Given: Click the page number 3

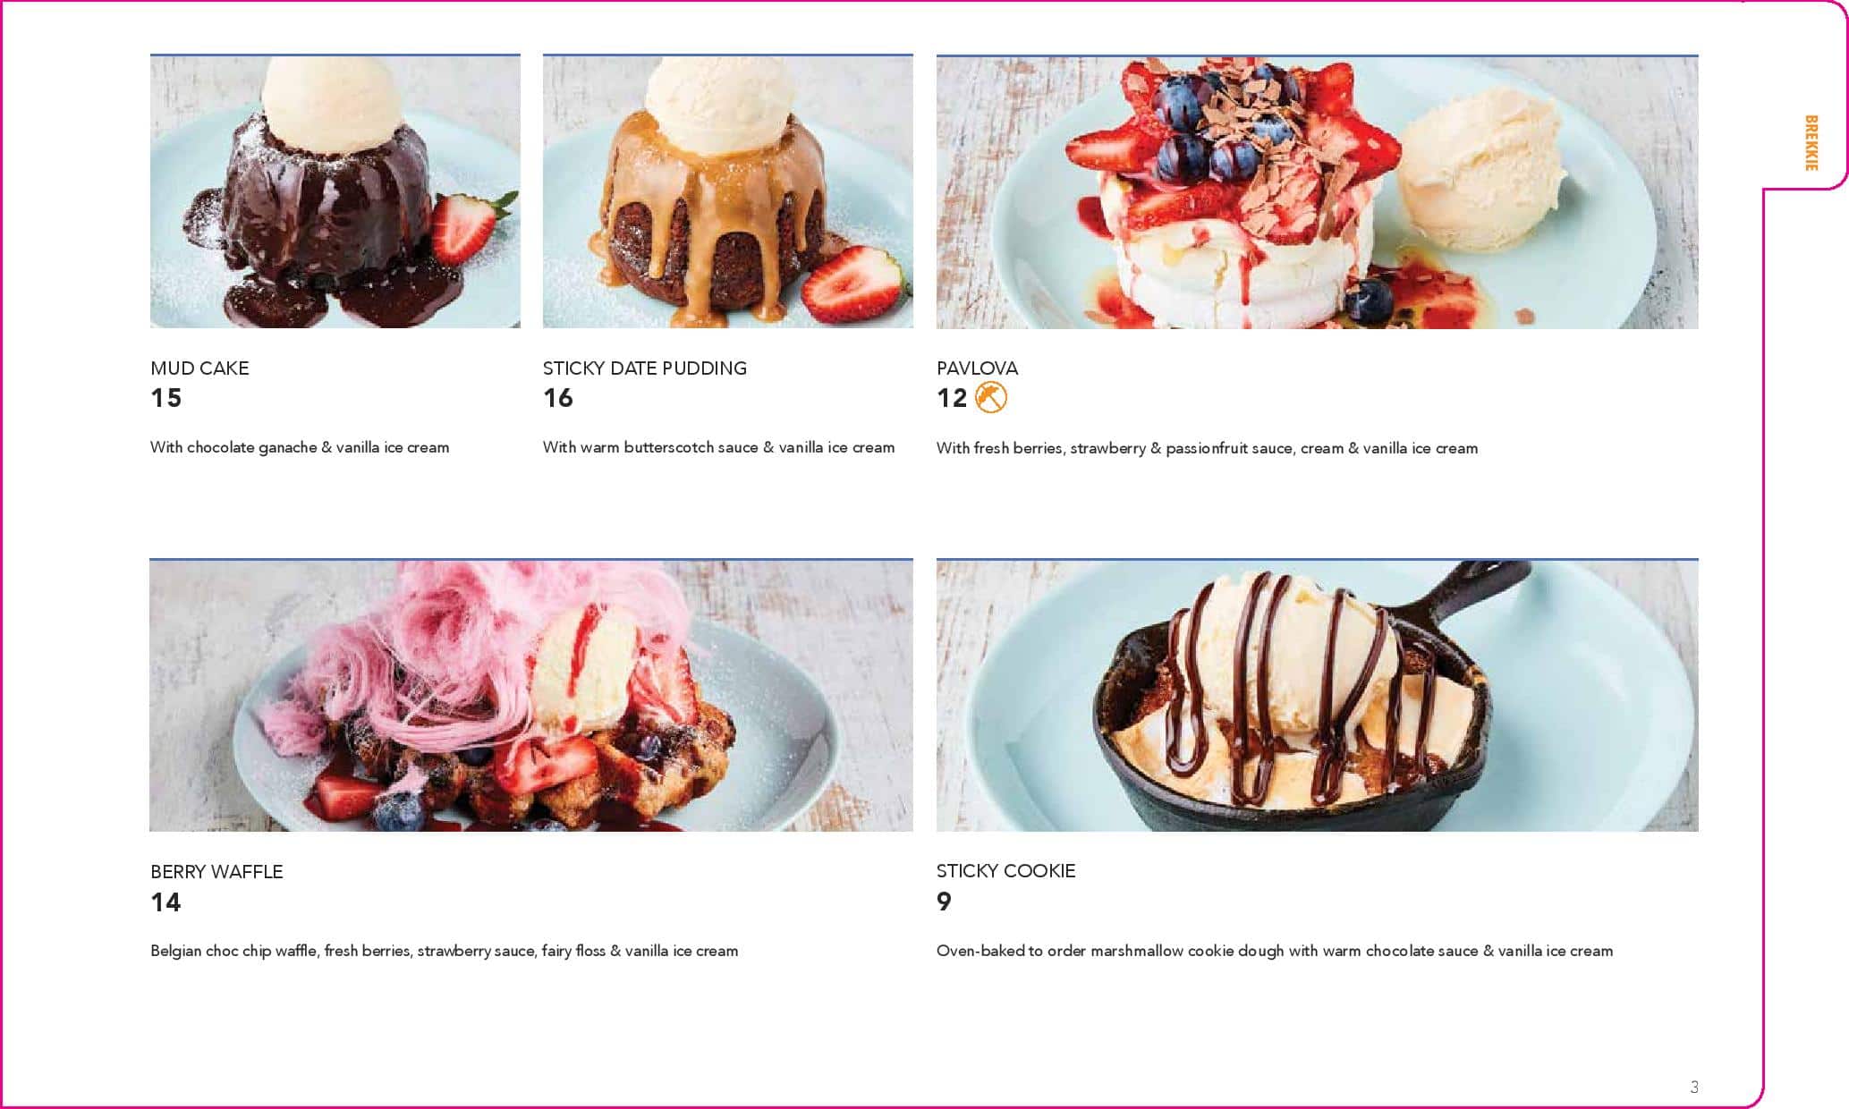Looking at the screenshot, I should [1693, 1087].
